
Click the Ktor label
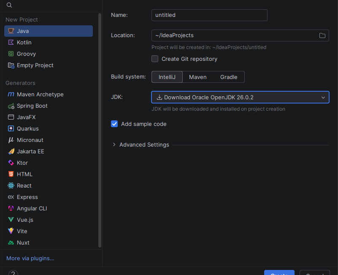[x=22, y=163]
